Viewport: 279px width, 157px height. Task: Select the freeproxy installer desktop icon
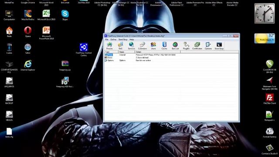pos(65,82)
